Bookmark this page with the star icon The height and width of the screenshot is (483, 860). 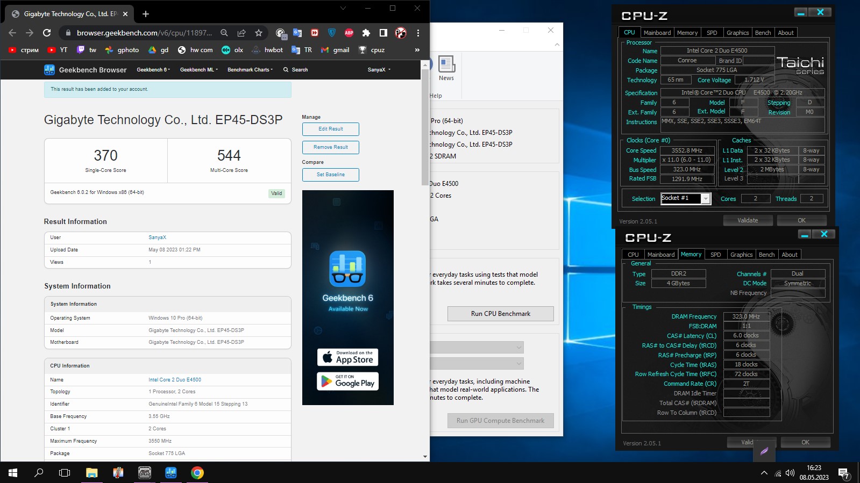[x=259, y=33]
